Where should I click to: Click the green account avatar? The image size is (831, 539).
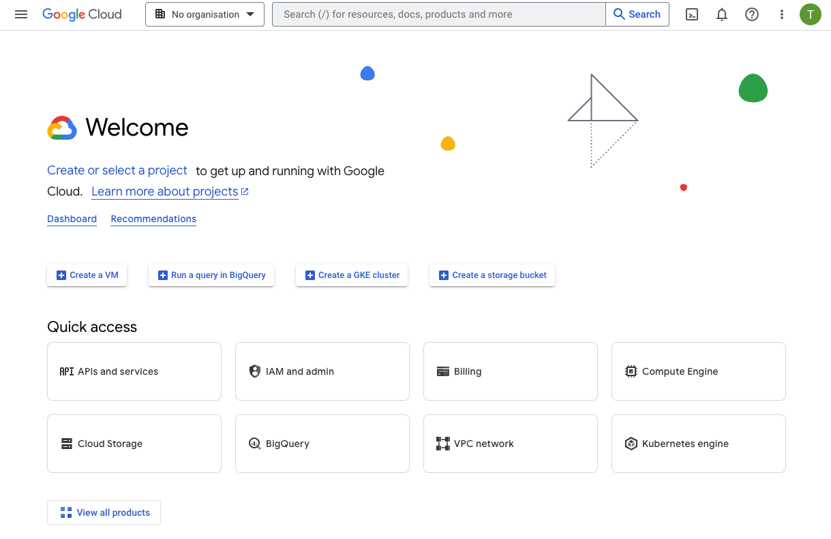point(810,14)
